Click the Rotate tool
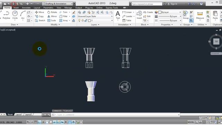The width and height of the screenshot is (222, 125). click(52, 12)
